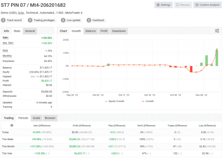This screenshot has width=223, height=159.
Task: Click the This Week row label
Action: pos(8,139)
